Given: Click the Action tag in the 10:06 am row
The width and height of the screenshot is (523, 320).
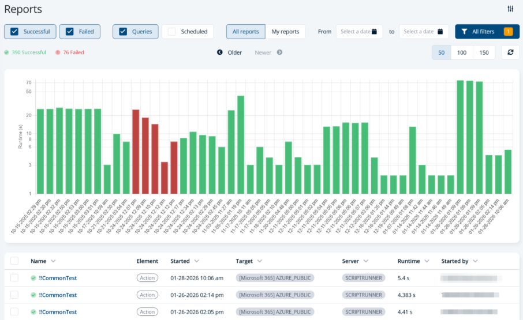Looking at the screenshot, I should [147, 278].
